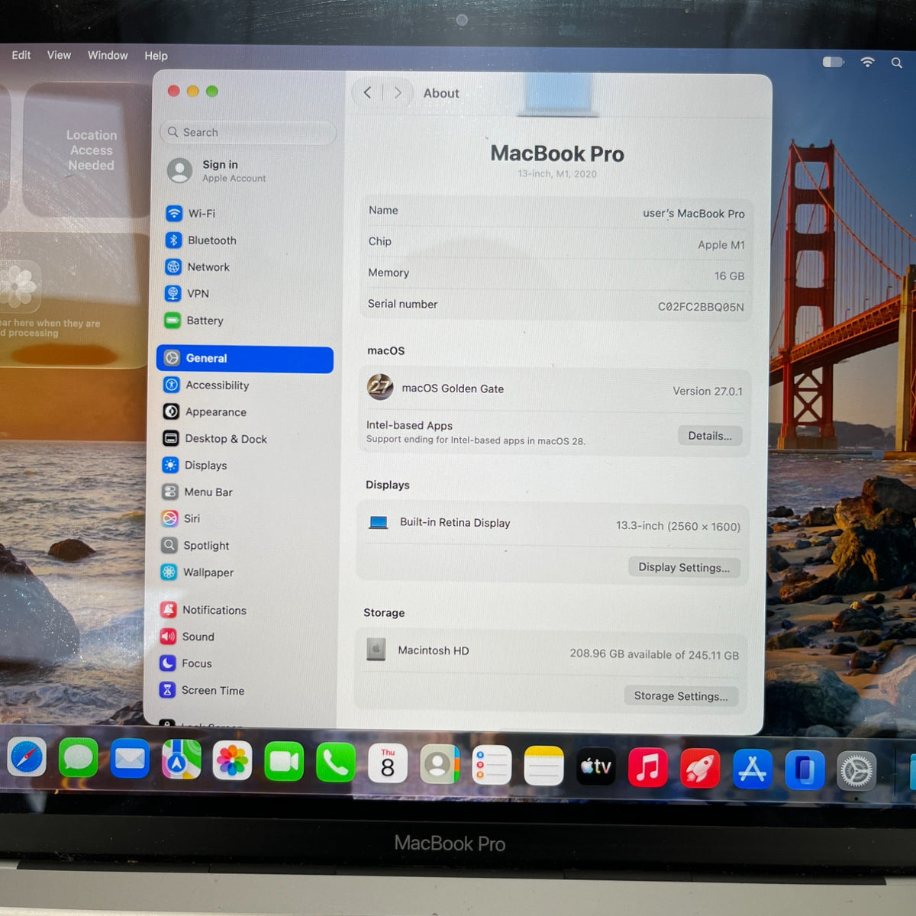Launch Music from the Dock
This screenshot has height=916, width=916.
(648, 767)
